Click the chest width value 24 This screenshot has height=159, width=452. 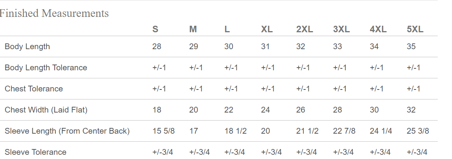click(x=265, y=110)
